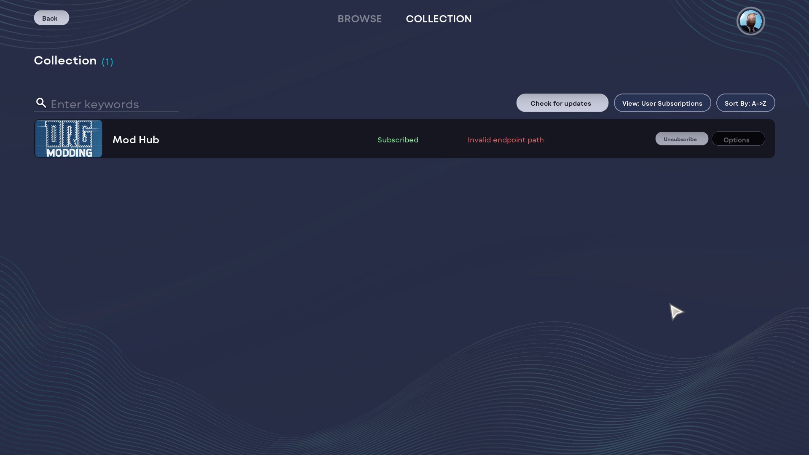Unsubscribe from Mod Hub
This screenshot has width=809, height=455.
[x=681, y=139]
